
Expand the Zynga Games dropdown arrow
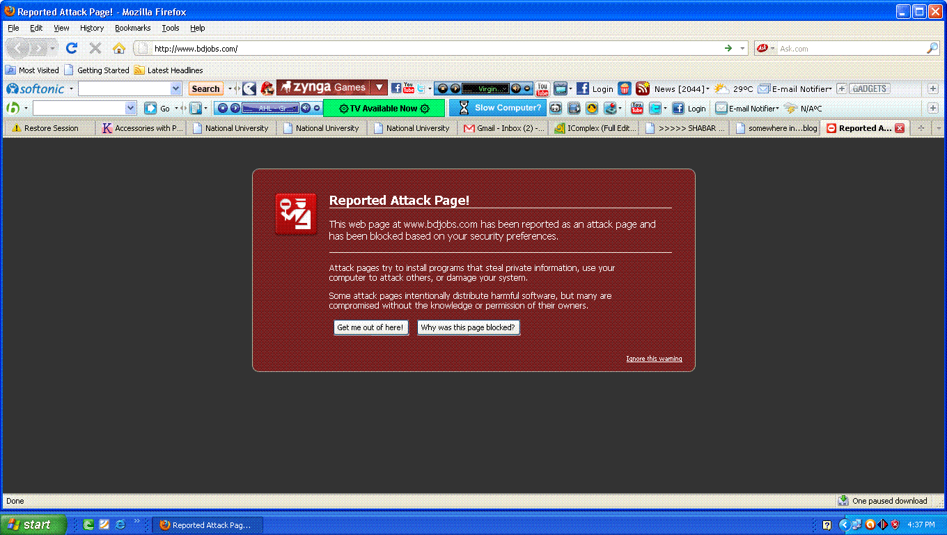[x=379, y=88]
